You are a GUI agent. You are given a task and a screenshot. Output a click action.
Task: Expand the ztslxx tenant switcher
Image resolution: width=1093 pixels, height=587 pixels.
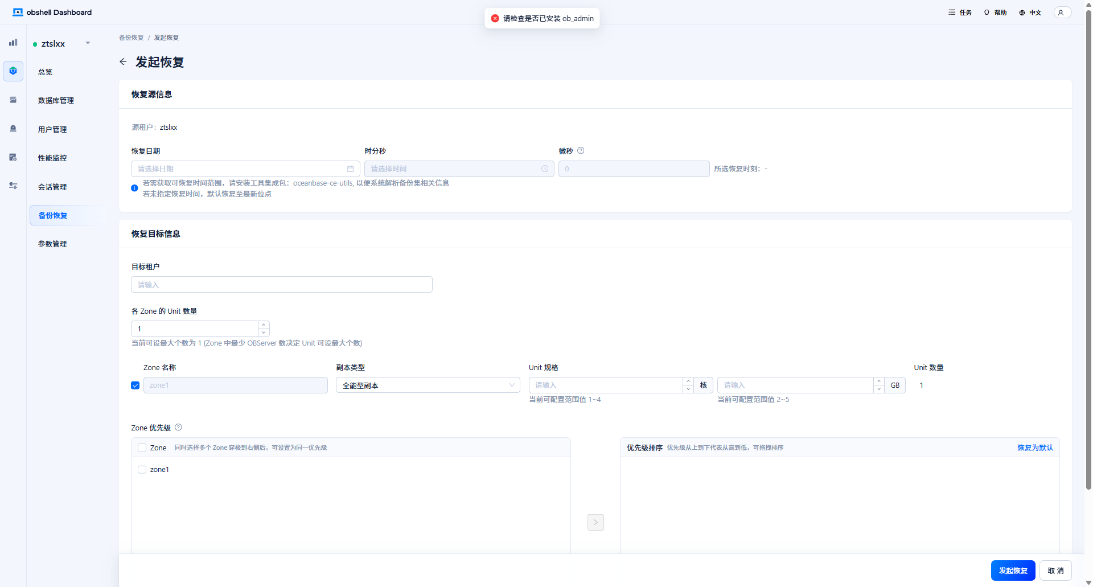88,43
